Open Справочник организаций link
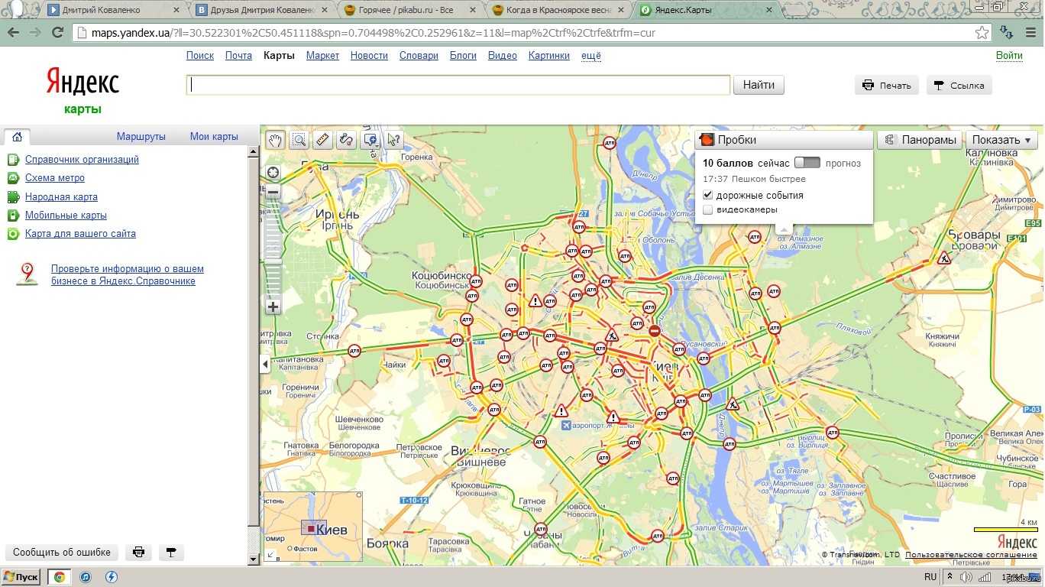Image resolution: width=1045 pixels, height=587 pixels. tap(82, 160)
